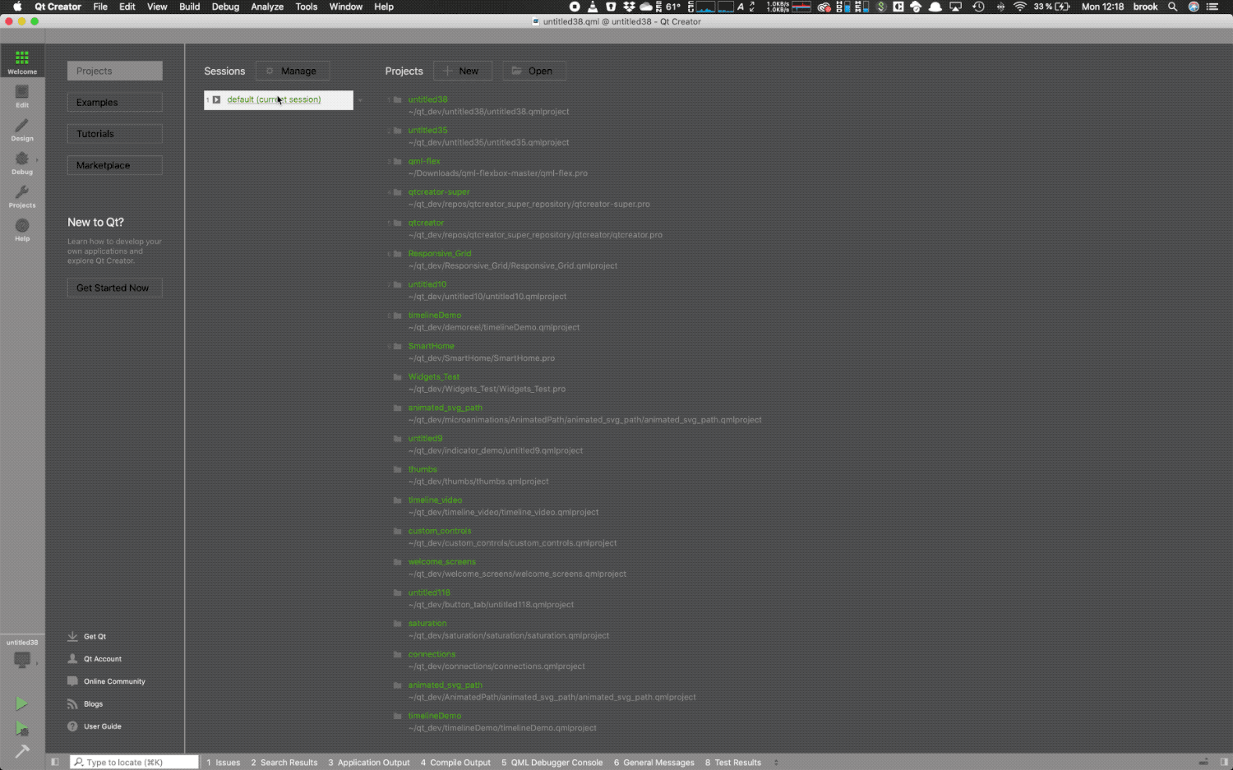The height and width of the screenshot is (770, 1233).
Task: Open recent project welcome_screens
Action: point(441,561)
